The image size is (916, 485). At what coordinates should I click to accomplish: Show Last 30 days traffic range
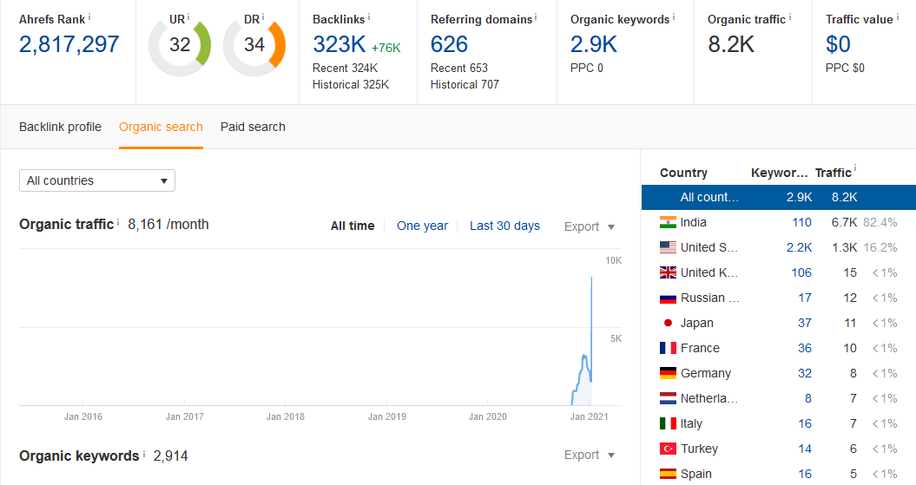click(x=504, y=226)
